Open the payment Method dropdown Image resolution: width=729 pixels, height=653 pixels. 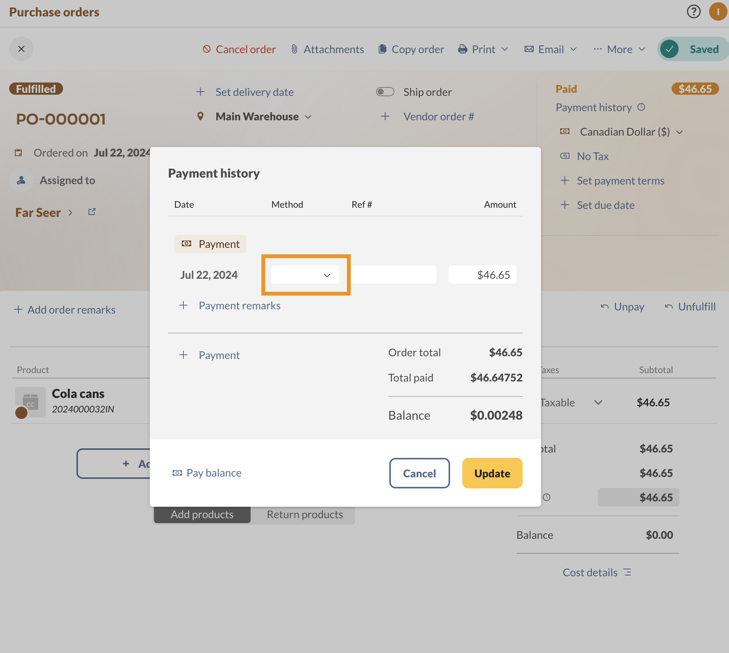[305, 275]
